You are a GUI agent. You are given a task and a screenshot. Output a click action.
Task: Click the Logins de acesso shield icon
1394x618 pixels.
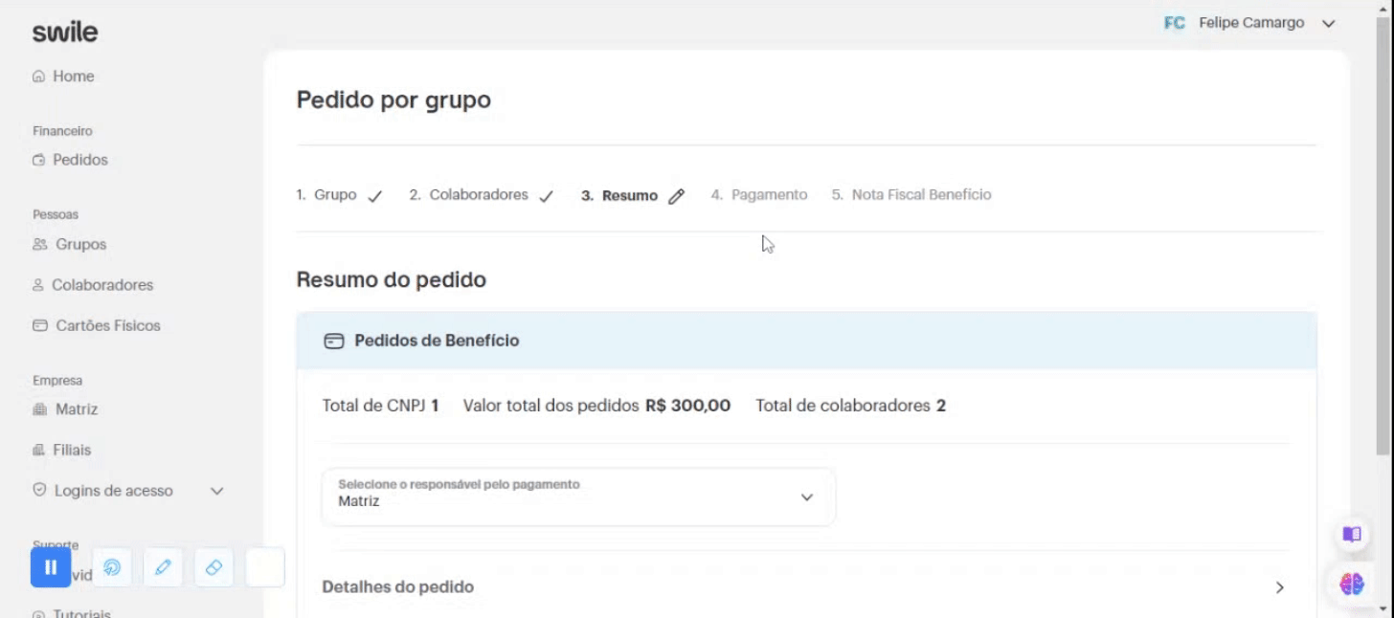[39, 489]
